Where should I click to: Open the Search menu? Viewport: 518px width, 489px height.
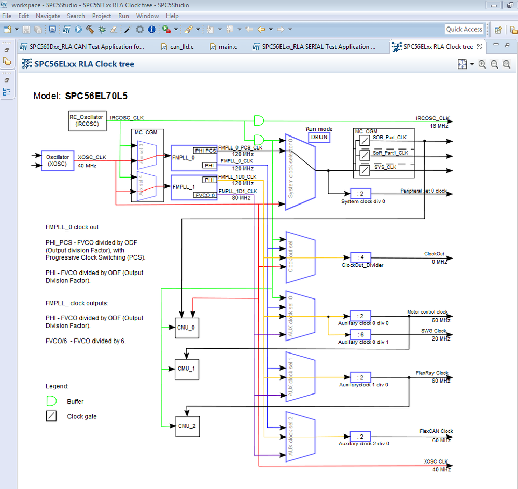[76, 16]
